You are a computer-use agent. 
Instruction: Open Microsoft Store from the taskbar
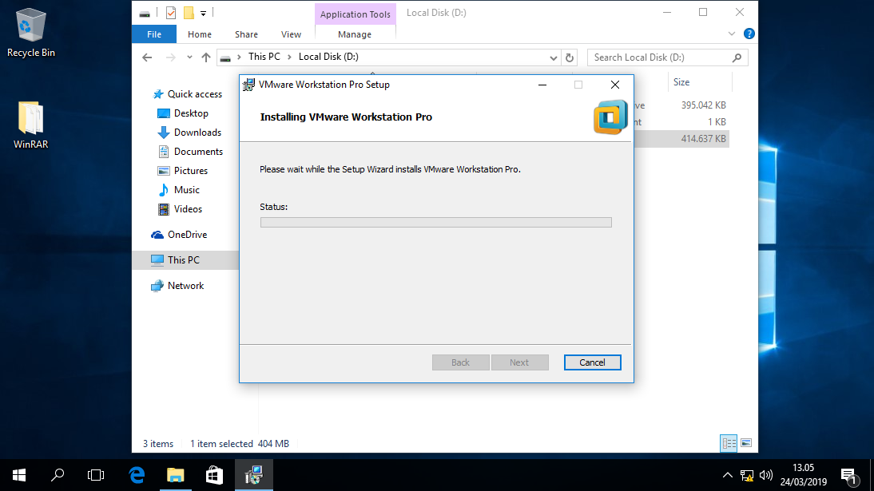point(214,475)
